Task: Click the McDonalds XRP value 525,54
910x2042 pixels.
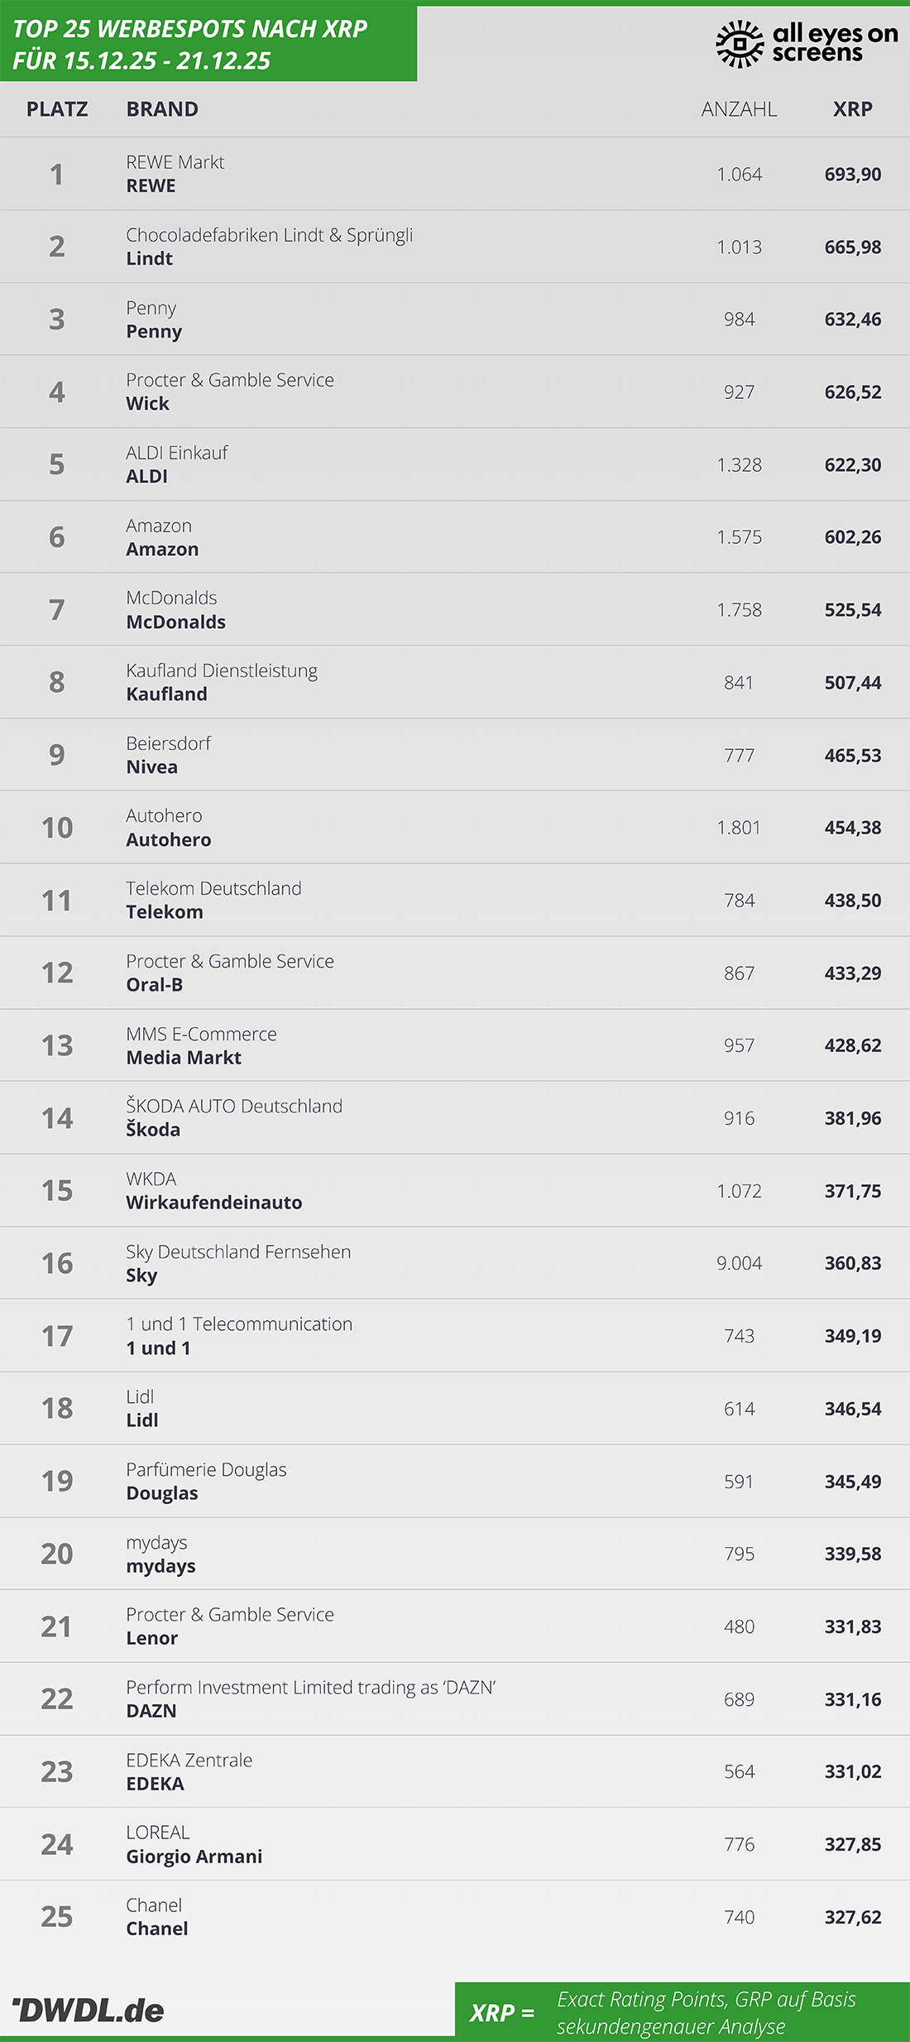Action: [852, 610]
